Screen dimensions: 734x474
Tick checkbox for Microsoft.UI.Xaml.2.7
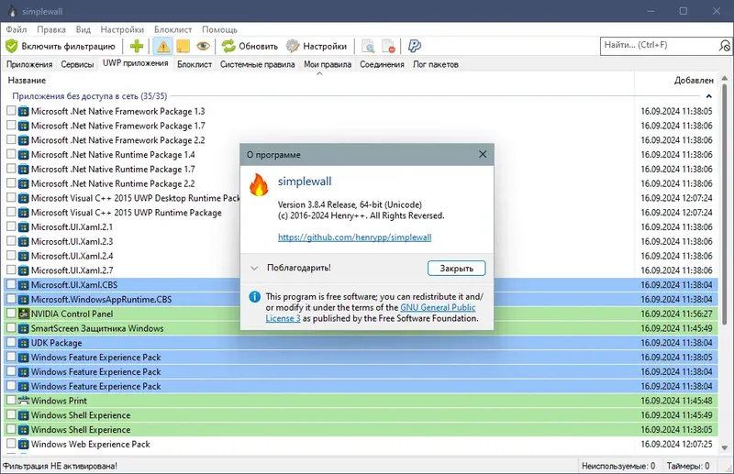tap(11, 270)
